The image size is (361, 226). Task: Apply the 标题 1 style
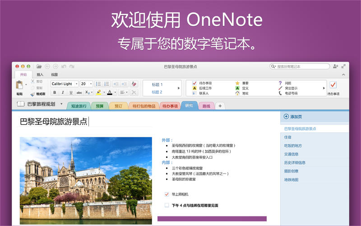tap(157, 85)
